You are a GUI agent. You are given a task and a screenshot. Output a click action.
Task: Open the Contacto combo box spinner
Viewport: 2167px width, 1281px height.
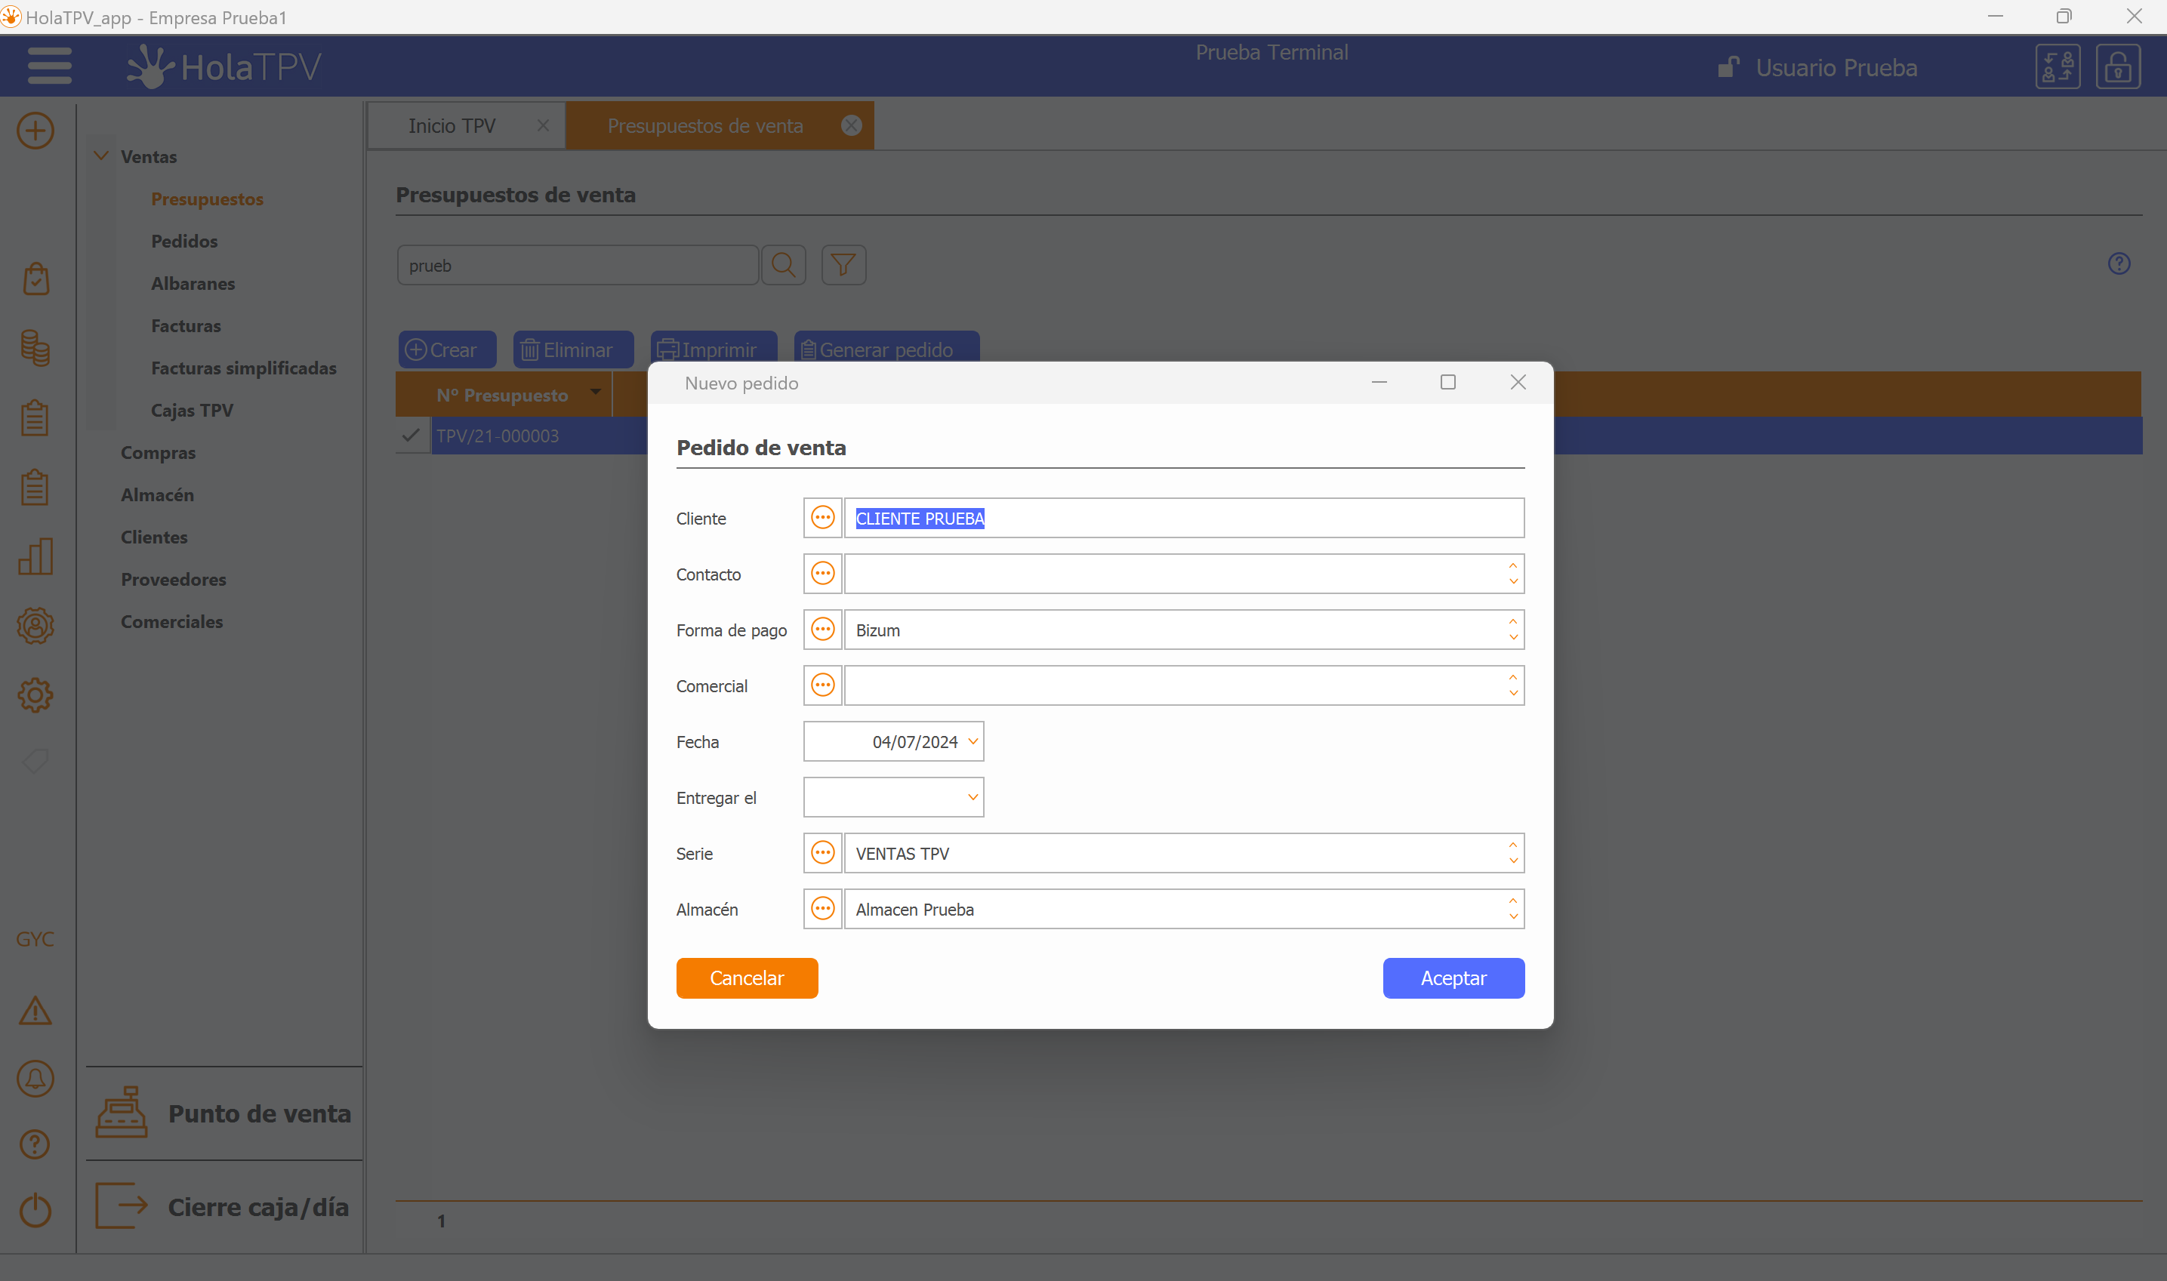(x=1512, y=574)
